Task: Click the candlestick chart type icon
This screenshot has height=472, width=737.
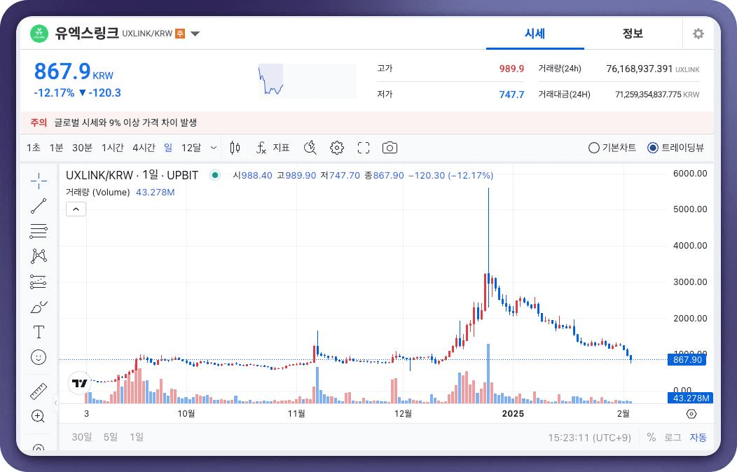Action: 235,148
